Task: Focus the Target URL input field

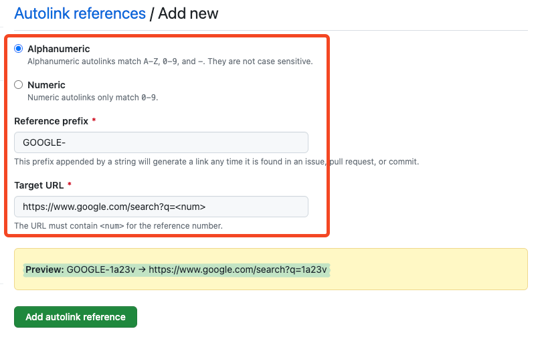Action: click(161, 207)
